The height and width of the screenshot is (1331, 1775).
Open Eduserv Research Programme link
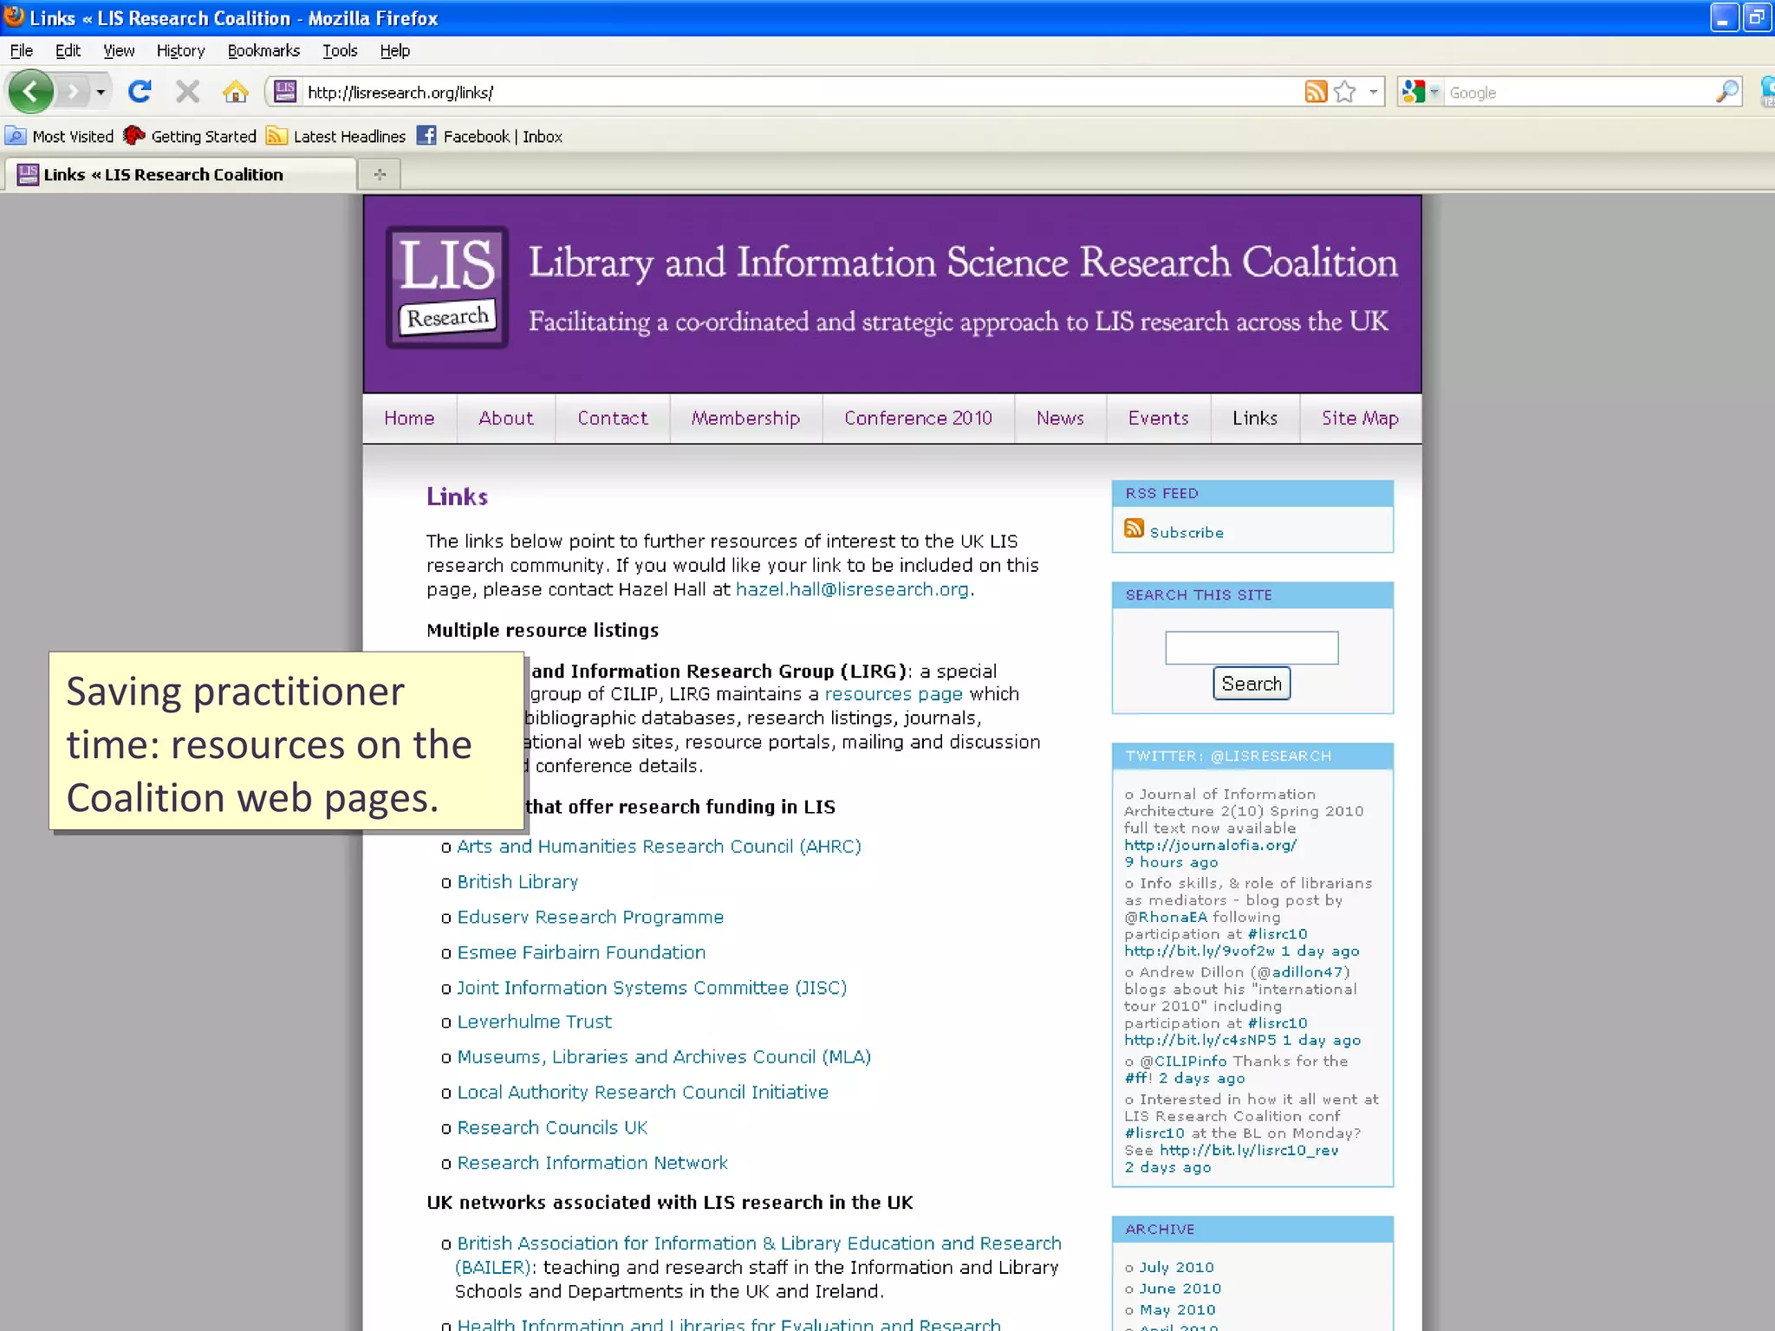(590, 918)
